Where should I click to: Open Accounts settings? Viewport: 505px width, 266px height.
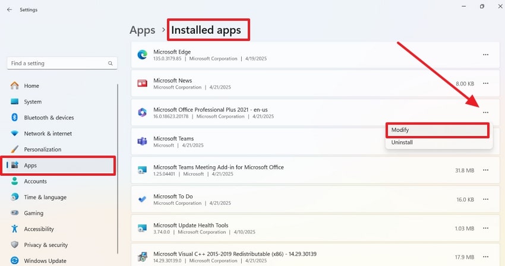(61, 181)
